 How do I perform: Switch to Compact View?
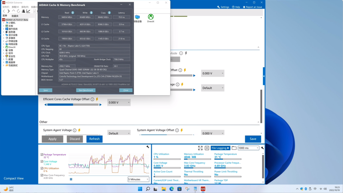click(x=14, y=178)
